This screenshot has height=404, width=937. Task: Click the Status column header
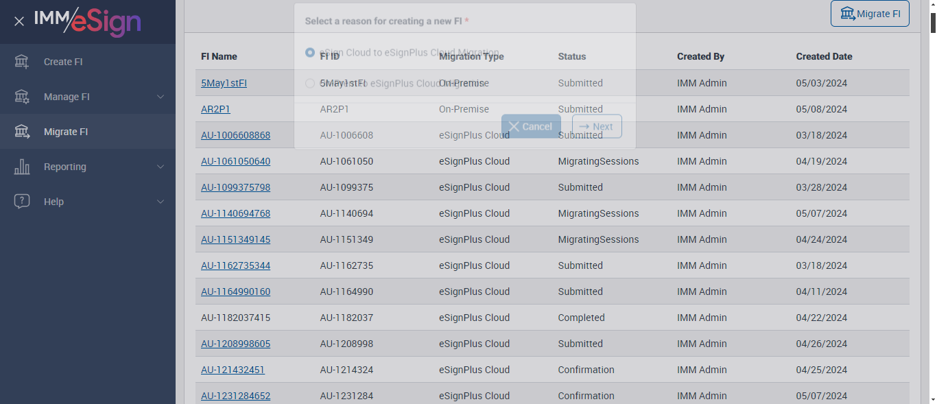pyautogui.click(x=572, y=56)
